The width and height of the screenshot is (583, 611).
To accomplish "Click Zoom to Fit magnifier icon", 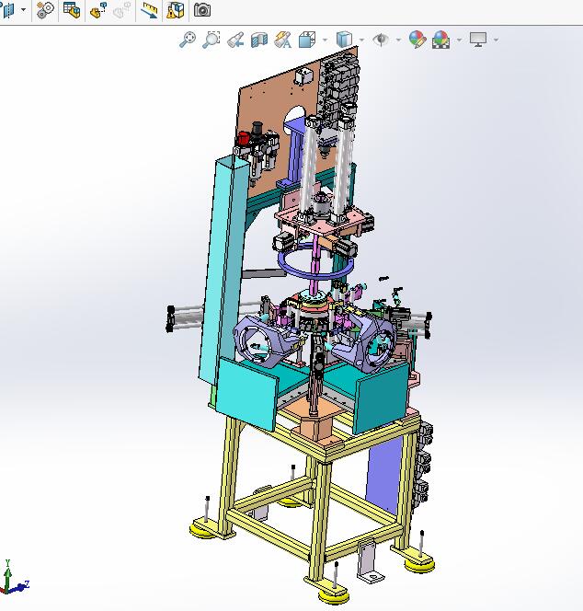I will pyautogui.click(x=188, y=40).
